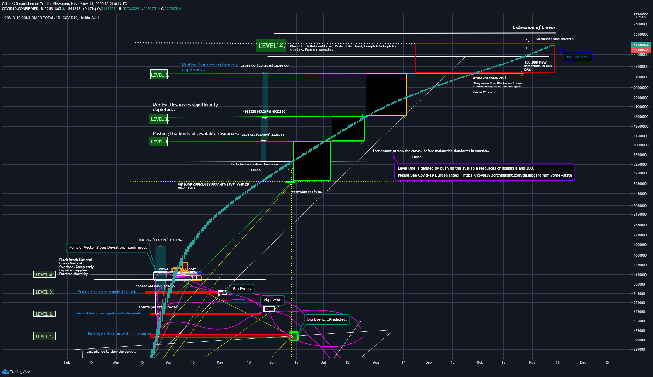Select the Jun date axis label

pyautogui.click(x=272, y=362)
